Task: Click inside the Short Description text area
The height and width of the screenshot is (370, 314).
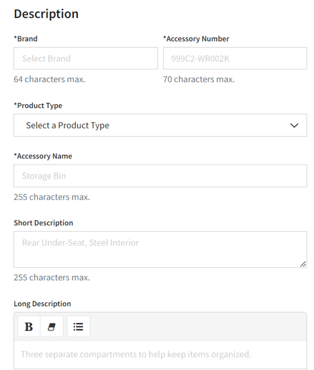Action: point(160,249)
